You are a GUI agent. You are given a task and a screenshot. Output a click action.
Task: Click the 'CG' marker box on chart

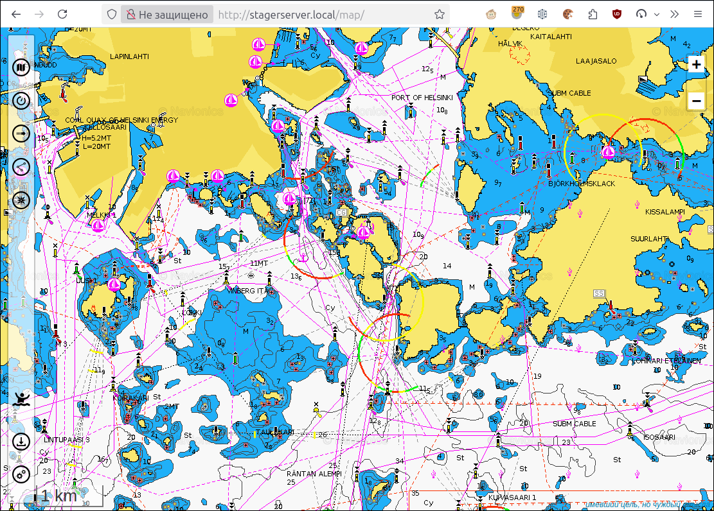tap(341, 212)
